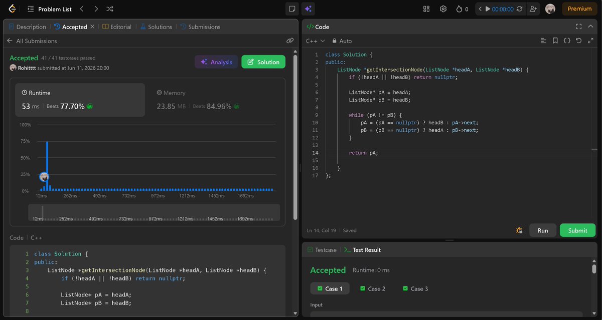The width and height of the screenshot is (602, 320).
Task: Open the C++ language dropdown
Action: click(316, 41)
